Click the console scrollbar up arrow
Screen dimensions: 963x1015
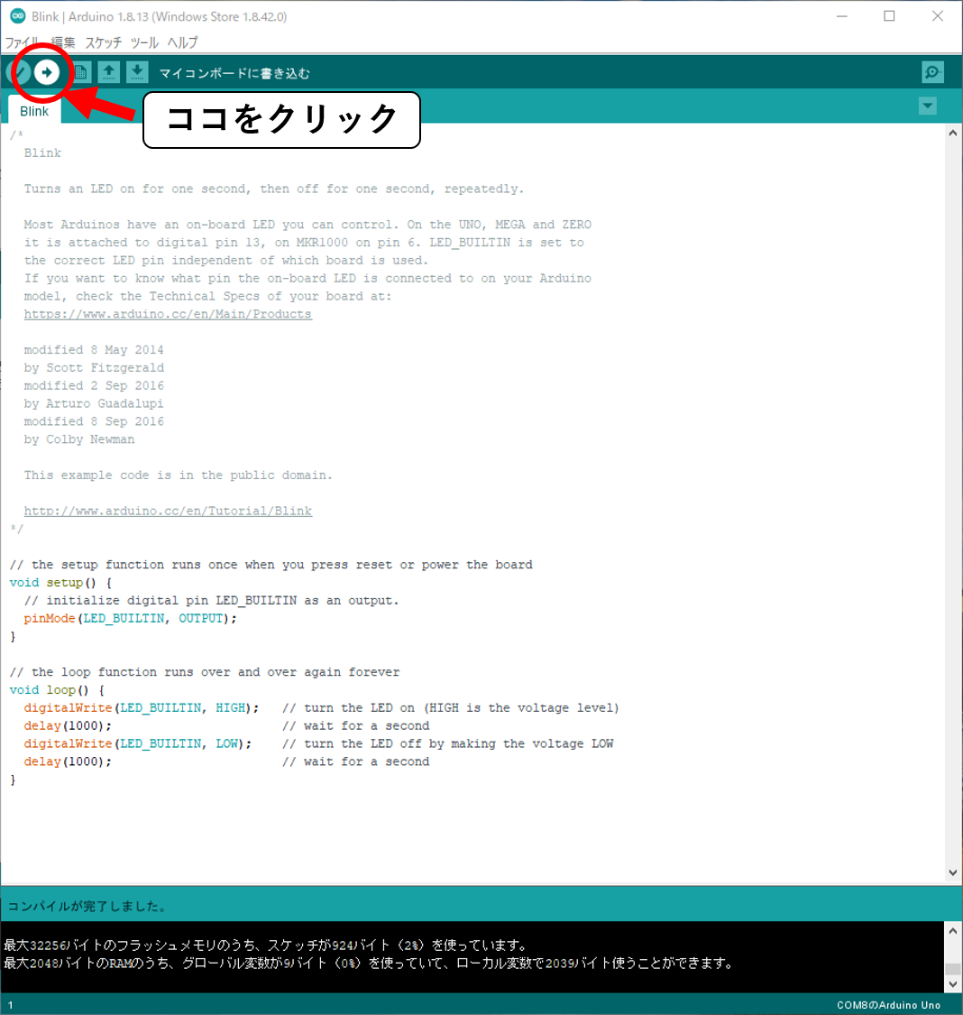coord(953,931)
